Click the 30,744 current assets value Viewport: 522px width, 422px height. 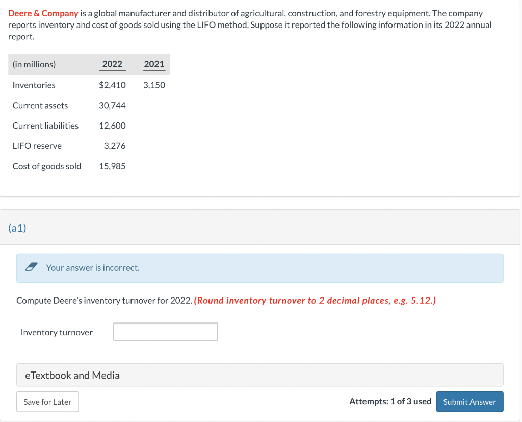112,105
